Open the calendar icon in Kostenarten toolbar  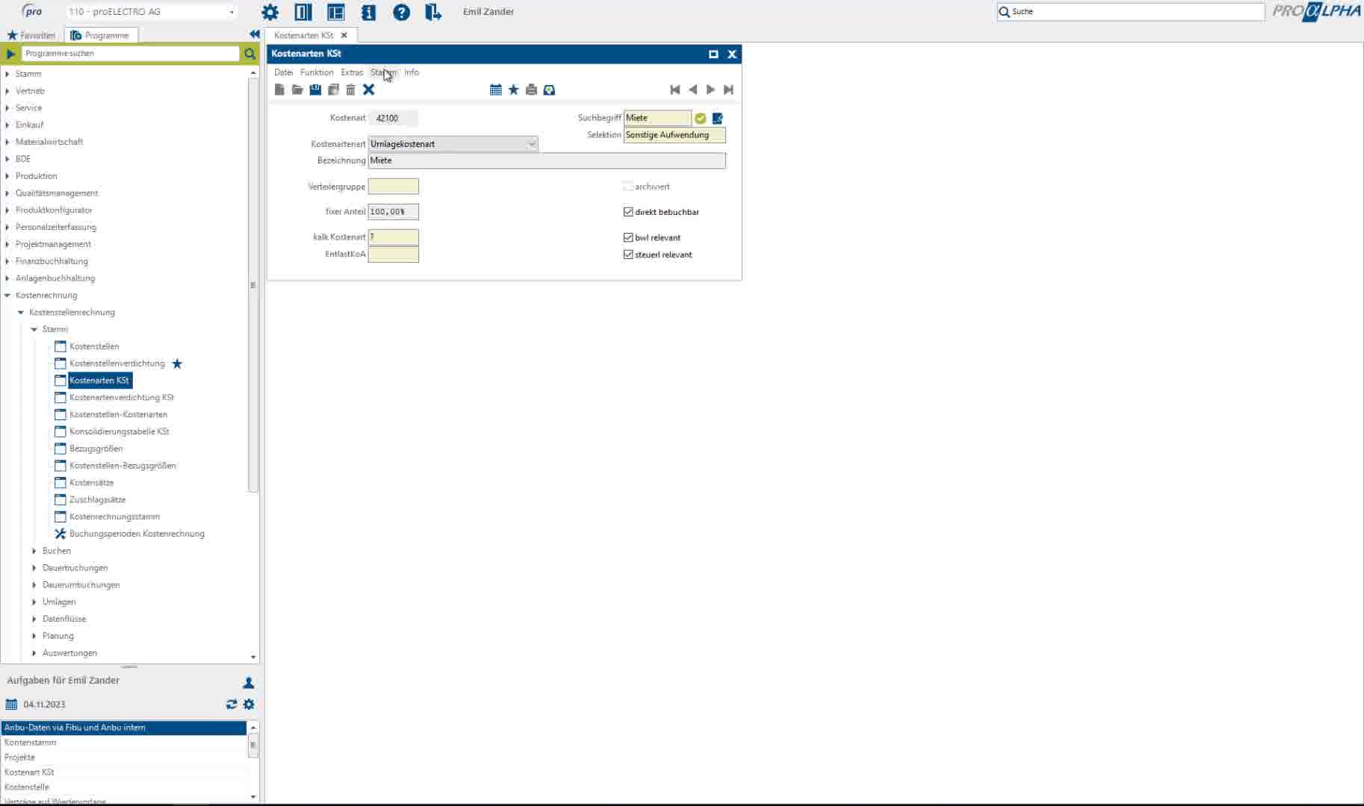[x=495, y=90]
